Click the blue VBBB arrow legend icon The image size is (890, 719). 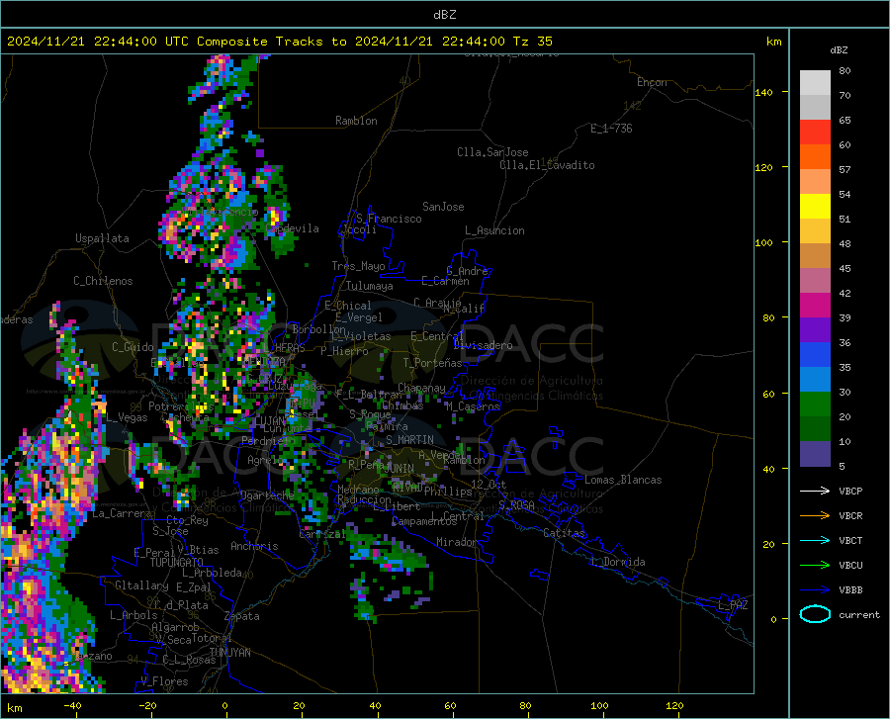[815, 590]
